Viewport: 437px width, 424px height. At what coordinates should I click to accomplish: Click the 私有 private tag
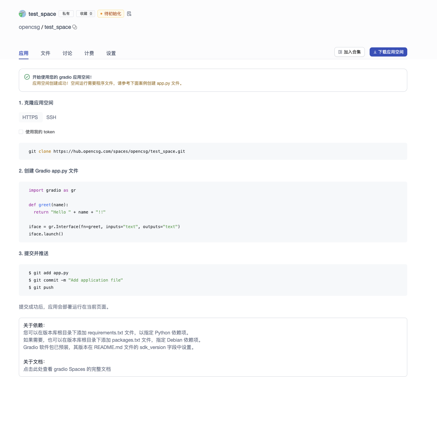pyautogui.click(x=66, y=14)
